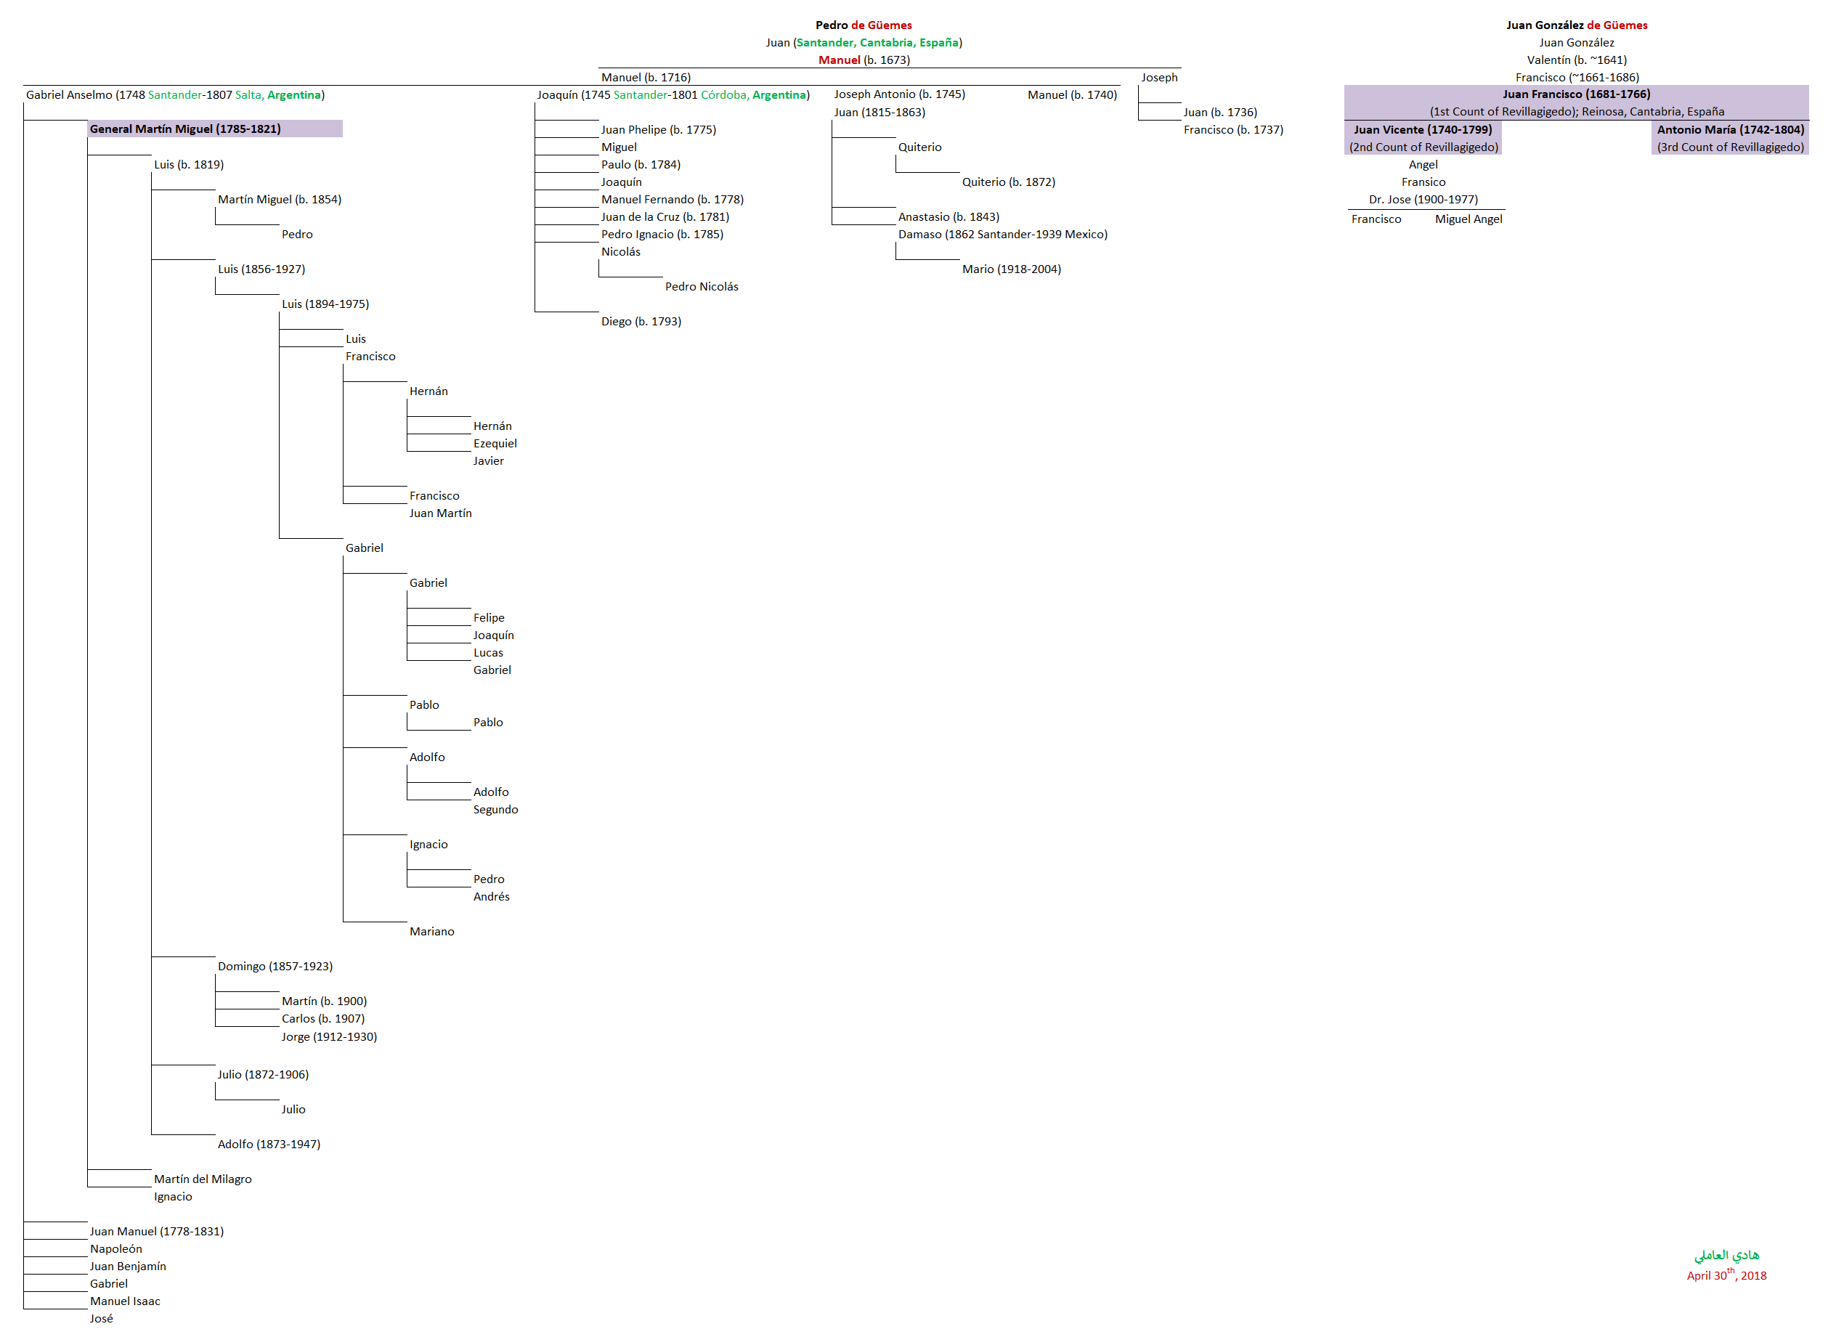The height and width of the screenshot is (1337, 1836).
Task: Click the April 30th, 2018 date text
Action: click(1726, 1275)
